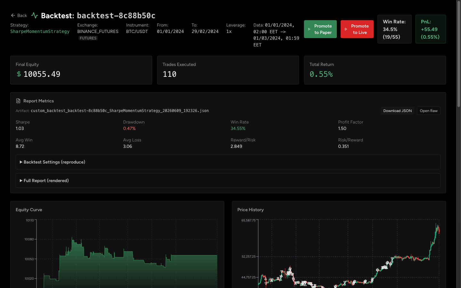Click the Risk/Reward value 0.351
The image size is (461, 288).
pos(344,146)
